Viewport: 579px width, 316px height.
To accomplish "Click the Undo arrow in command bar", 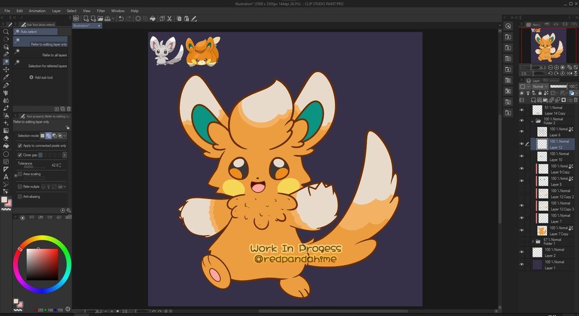I will coord(121,19).
